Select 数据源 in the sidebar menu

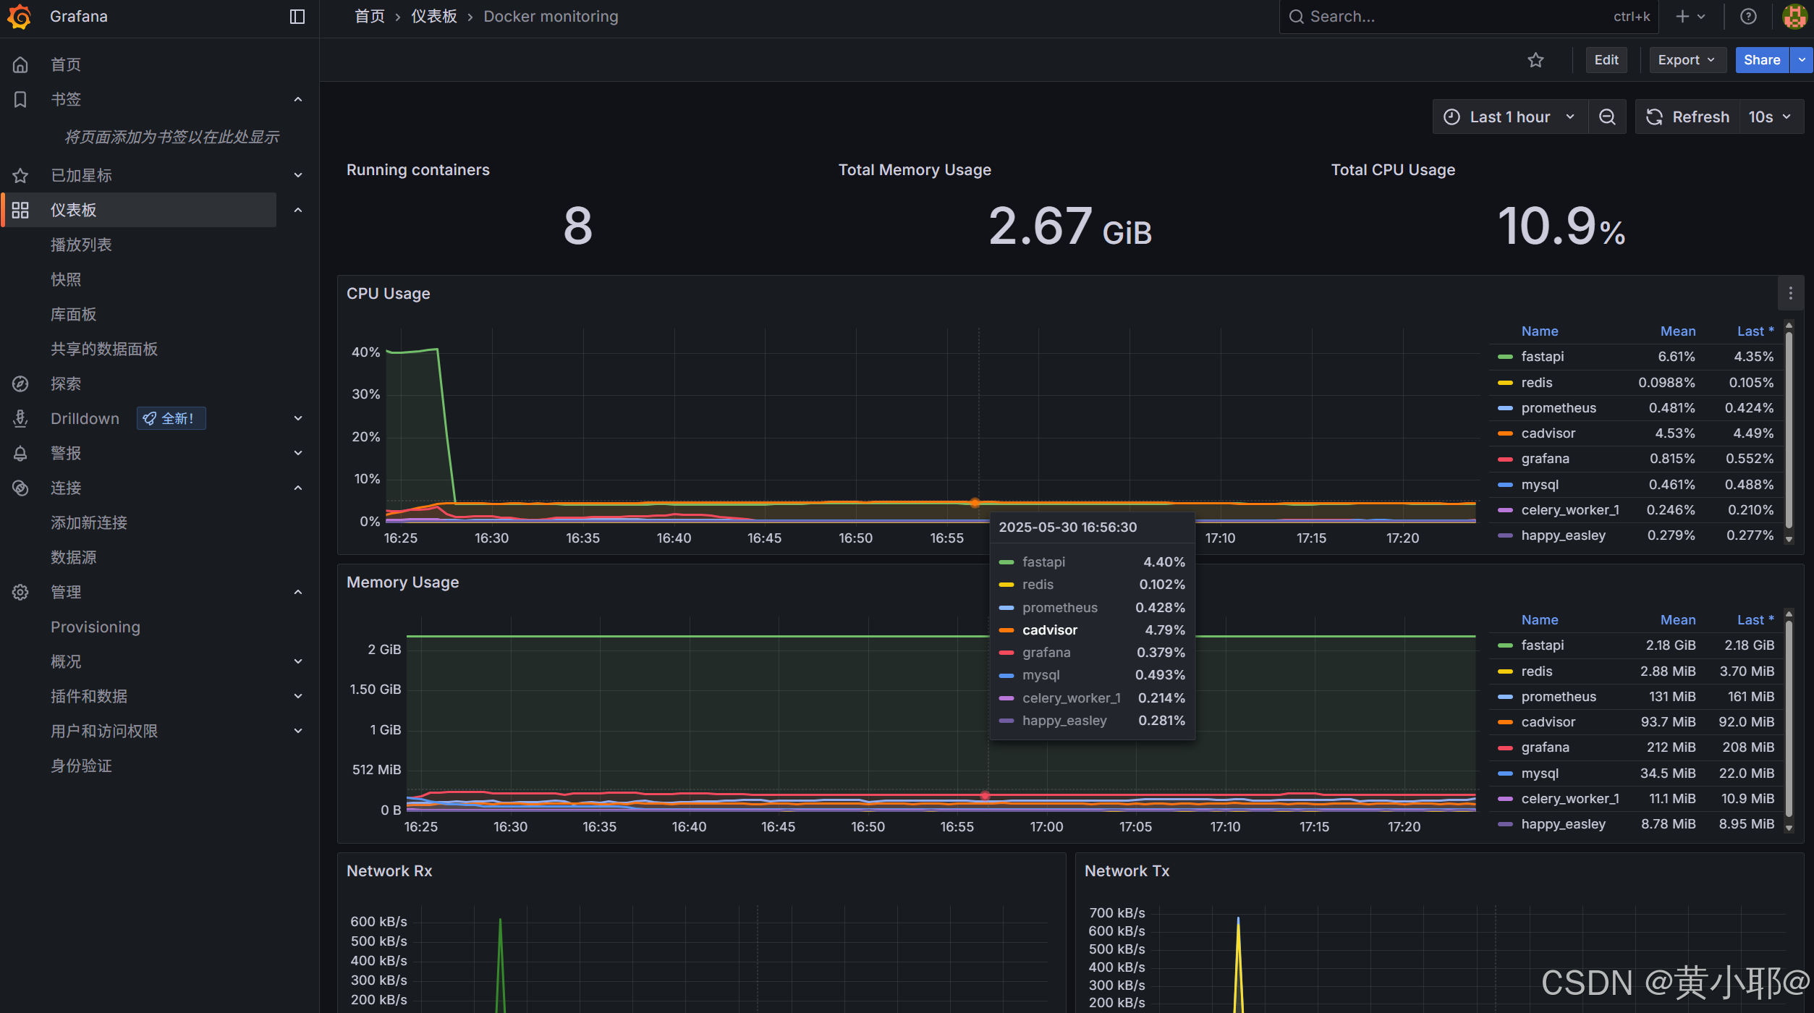pos(73,557)
